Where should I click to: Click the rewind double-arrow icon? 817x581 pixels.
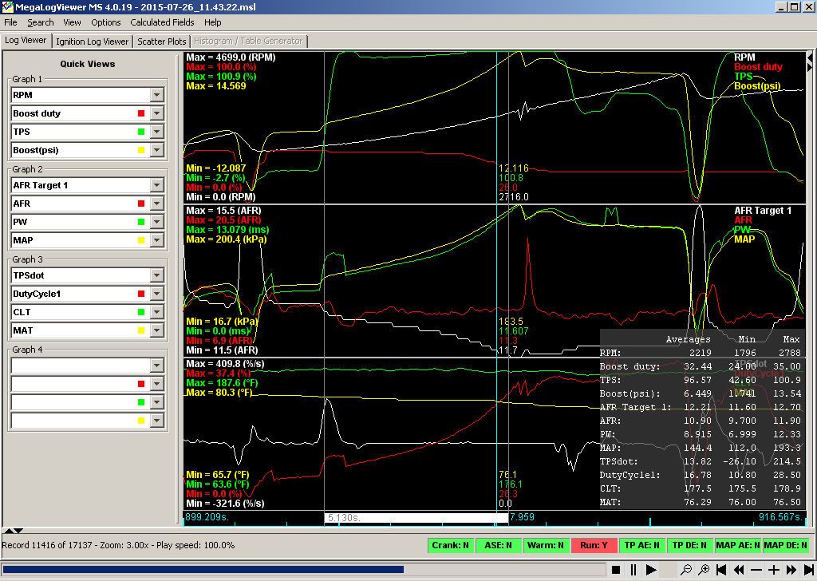coord(739,570)
